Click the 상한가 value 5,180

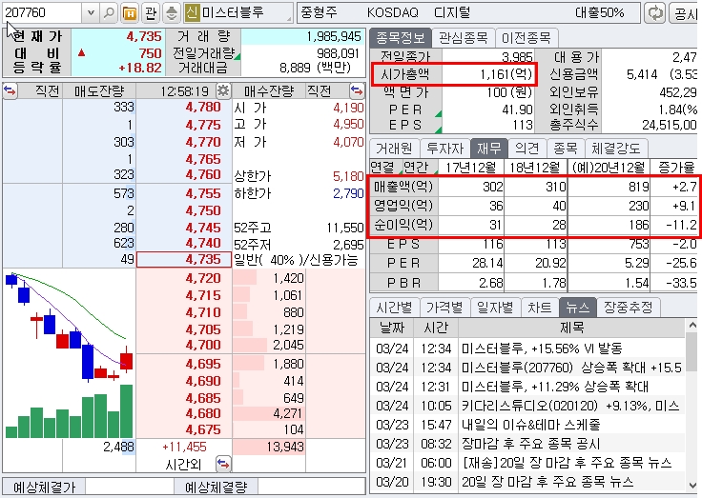(348, 176)
